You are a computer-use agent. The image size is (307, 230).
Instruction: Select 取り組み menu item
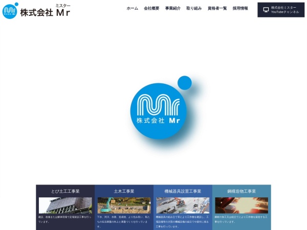click(194, 8)
